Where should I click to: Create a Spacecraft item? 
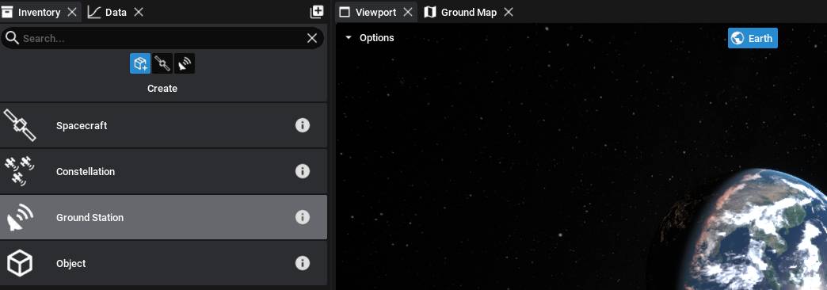pos(163,125)
